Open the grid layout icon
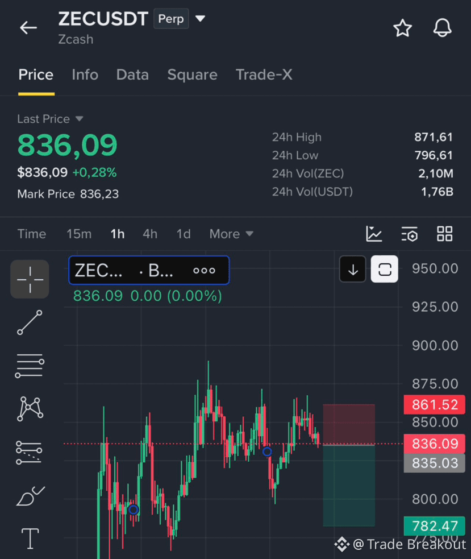This screenshot has height=559, width=471. [445, 234]
